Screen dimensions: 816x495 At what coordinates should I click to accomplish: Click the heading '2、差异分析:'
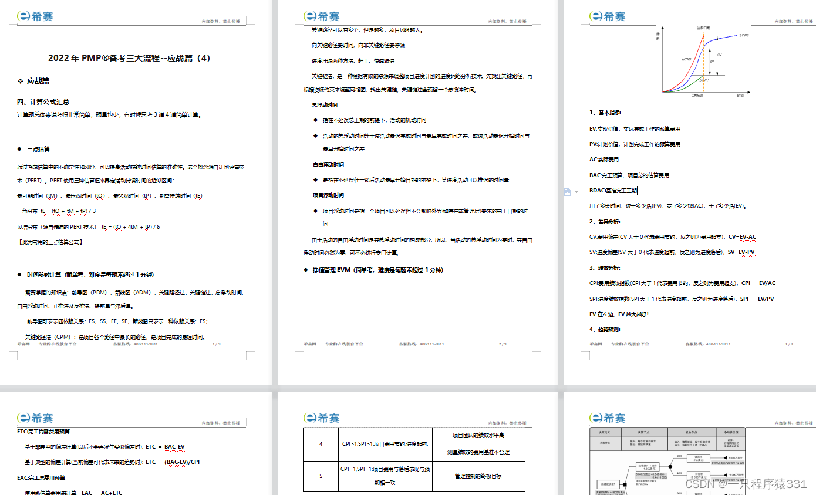(605, 222)
